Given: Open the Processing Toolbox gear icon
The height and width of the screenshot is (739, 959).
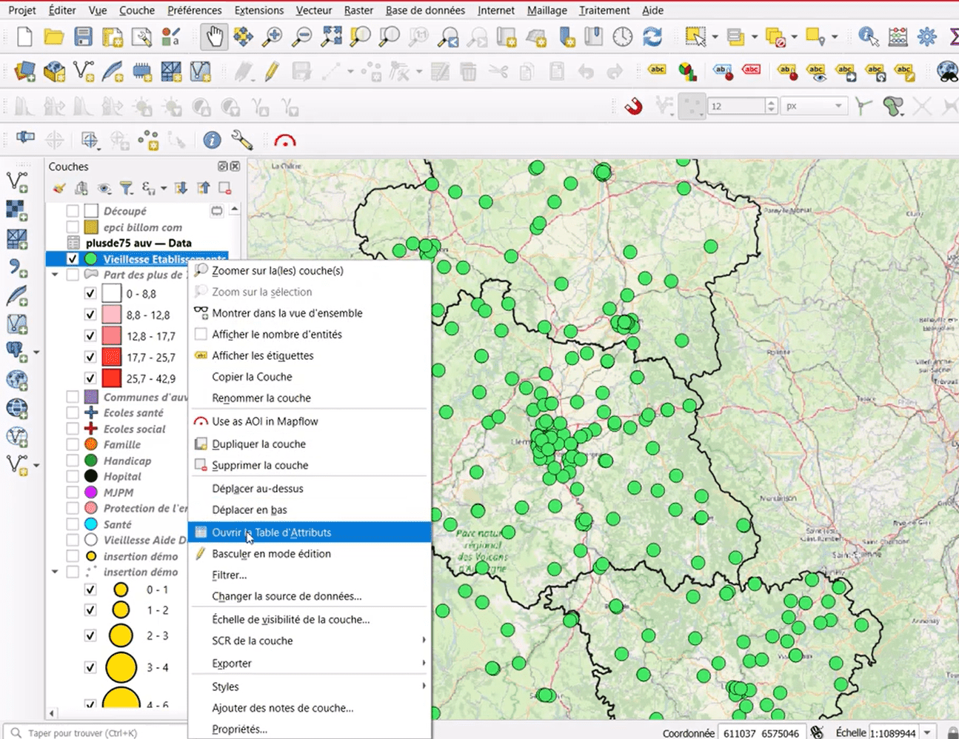Looking at the screenshot, I should click(x=926, y=36).
